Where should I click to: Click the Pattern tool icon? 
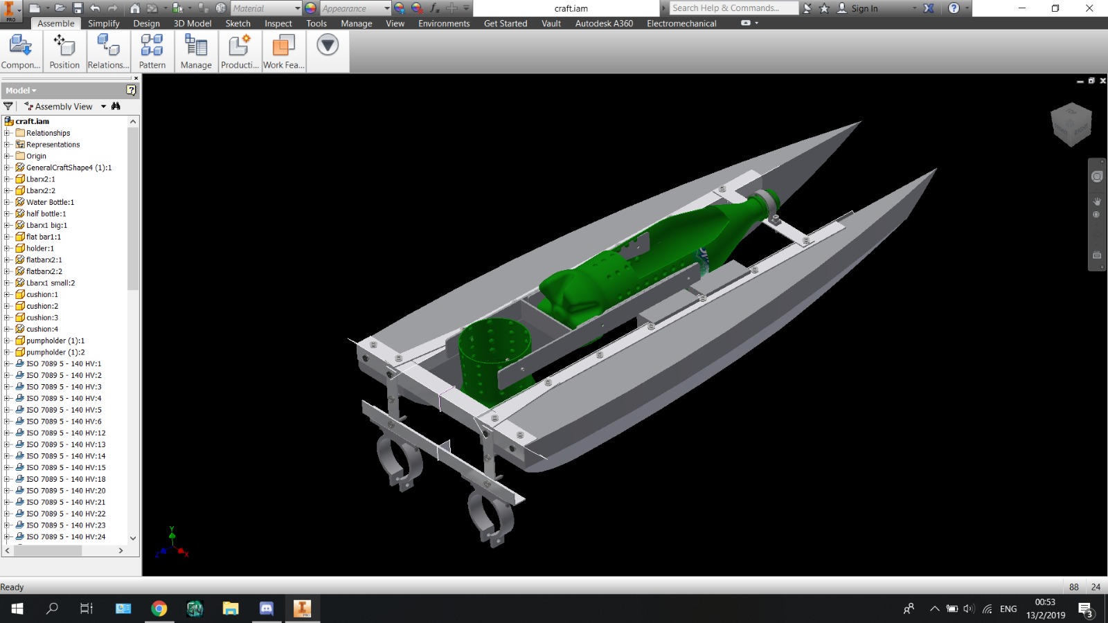tap(152, 46)
